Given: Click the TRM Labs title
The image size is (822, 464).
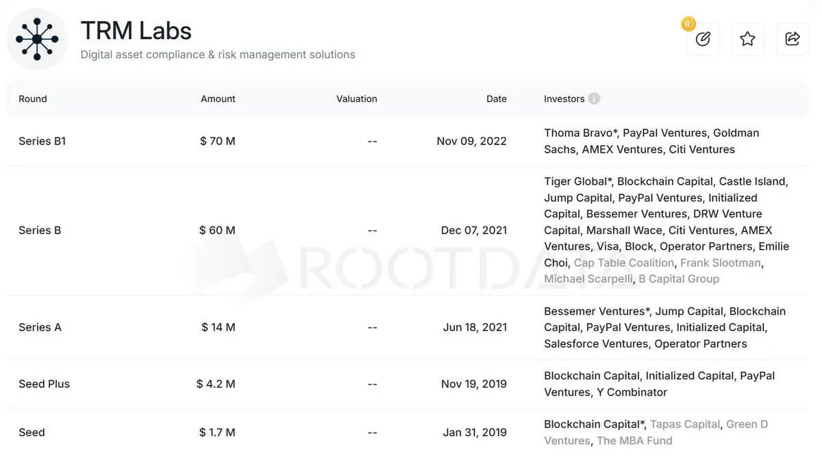Looking at the screenshot, I should click(136, 31).
